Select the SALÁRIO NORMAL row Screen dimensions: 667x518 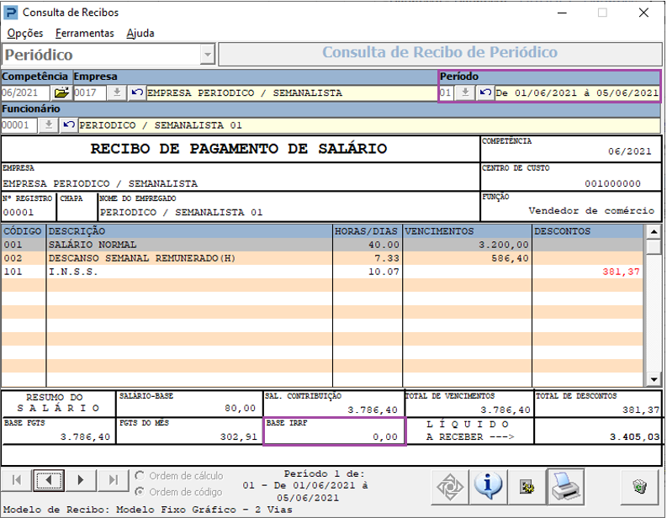(x=322, y=245)
